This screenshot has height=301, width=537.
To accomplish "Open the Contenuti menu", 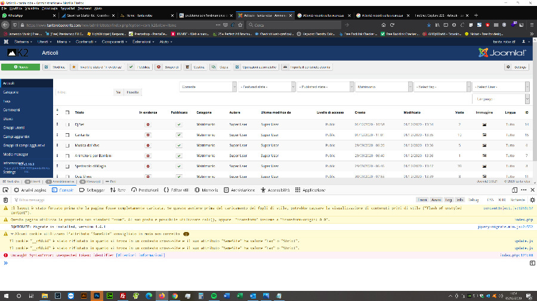I will [86, 42].
